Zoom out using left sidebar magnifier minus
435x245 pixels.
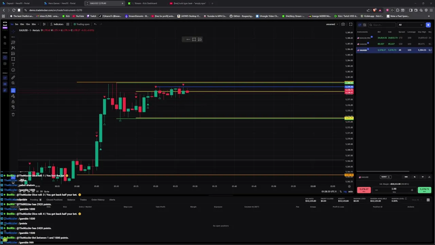click(x=5, y=43)
